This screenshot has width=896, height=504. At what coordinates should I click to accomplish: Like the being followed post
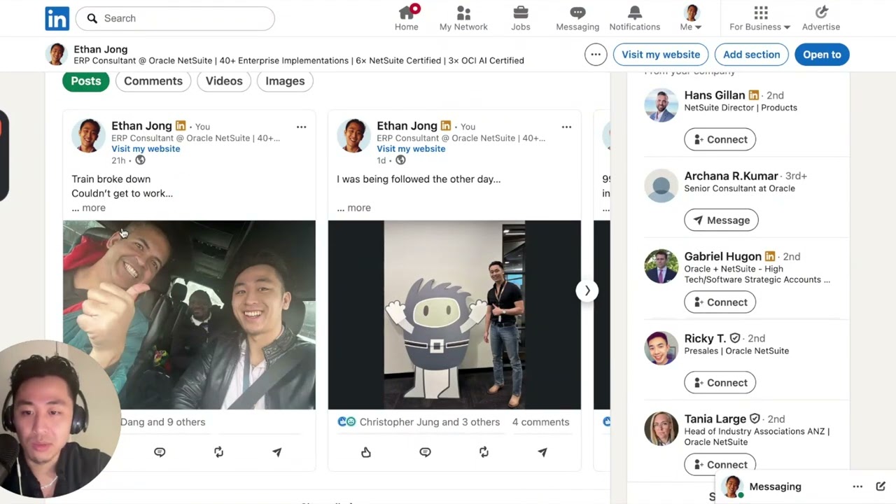point(366,452)
